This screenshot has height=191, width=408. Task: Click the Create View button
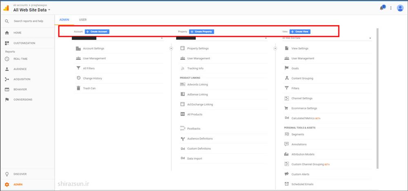[x=300, y=32]
